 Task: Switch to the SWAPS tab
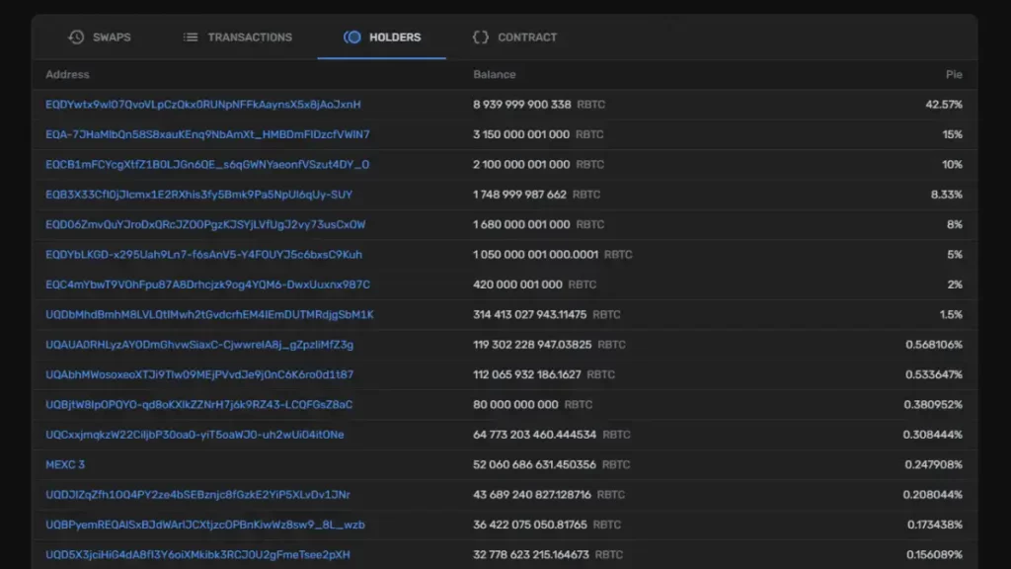click(x=100, y=38)
